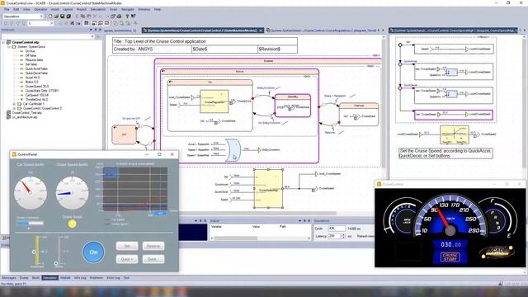The height and width of the screenshot is (297, 528).
Task: Open the Help menu
Action: click(158, 9)
